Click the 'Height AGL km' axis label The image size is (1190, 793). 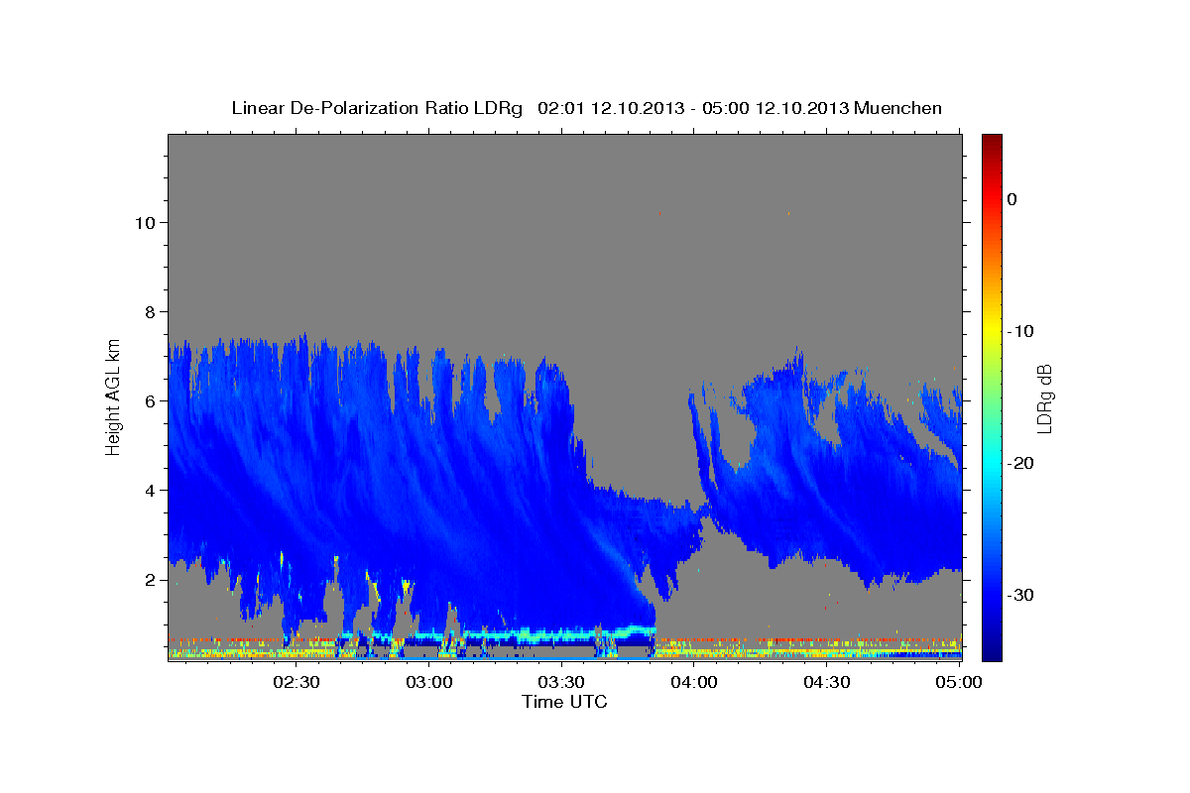pyautogui.click(x=113, y=396)
